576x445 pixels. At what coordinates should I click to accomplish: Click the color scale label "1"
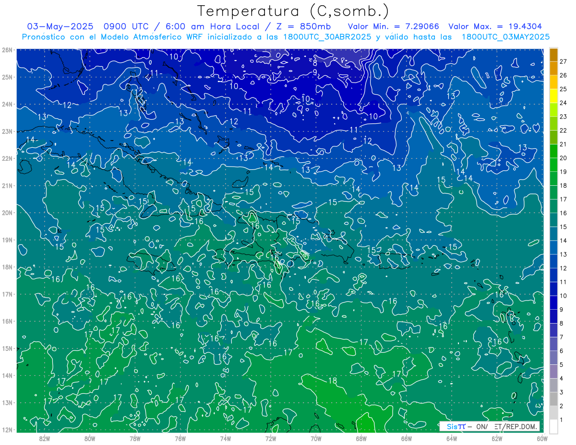(562, 420)
